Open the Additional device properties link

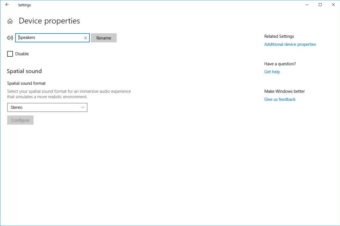(290, 44)
